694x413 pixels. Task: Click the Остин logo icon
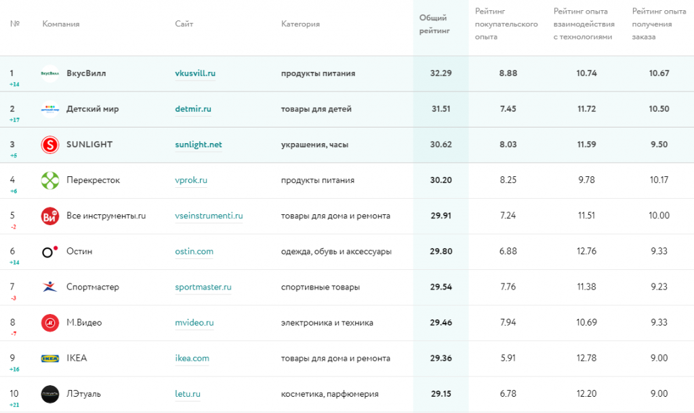coord(50,252)
